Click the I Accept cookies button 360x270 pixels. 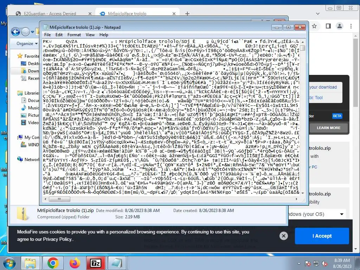click(x=322, y=236)
